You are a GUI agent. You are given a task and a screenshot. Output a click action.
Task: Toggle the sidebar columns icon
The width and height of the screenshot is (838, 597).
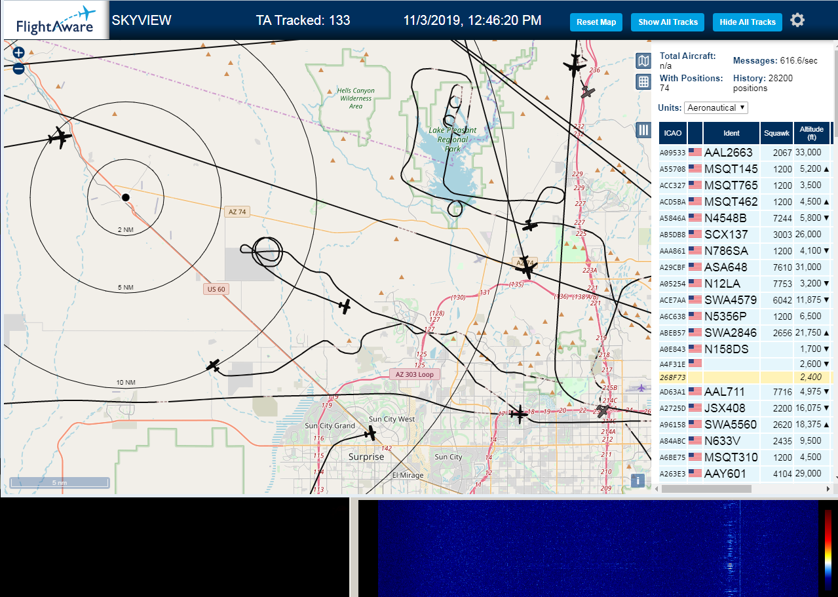click(643, 130)
